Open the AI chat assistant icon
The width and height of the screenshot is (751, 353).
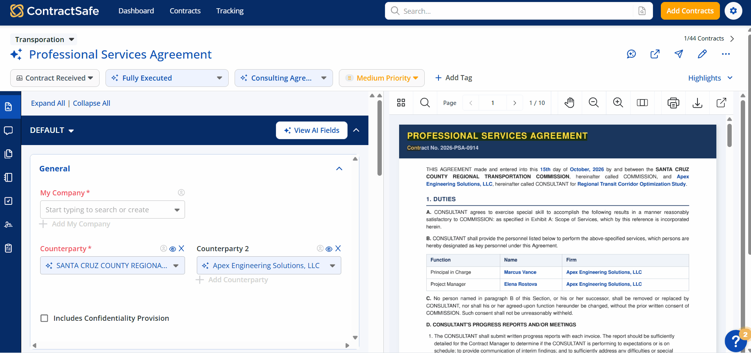click(x=631, y=54)
